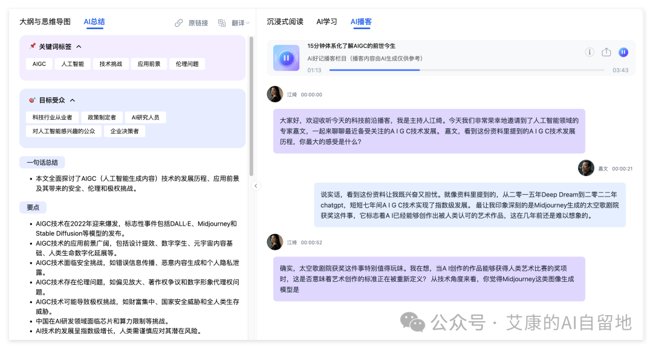Open the original article via 原链接 icon
Image resolution: width=653 pixels, height=349 pixels.
(x=179, y=22)
